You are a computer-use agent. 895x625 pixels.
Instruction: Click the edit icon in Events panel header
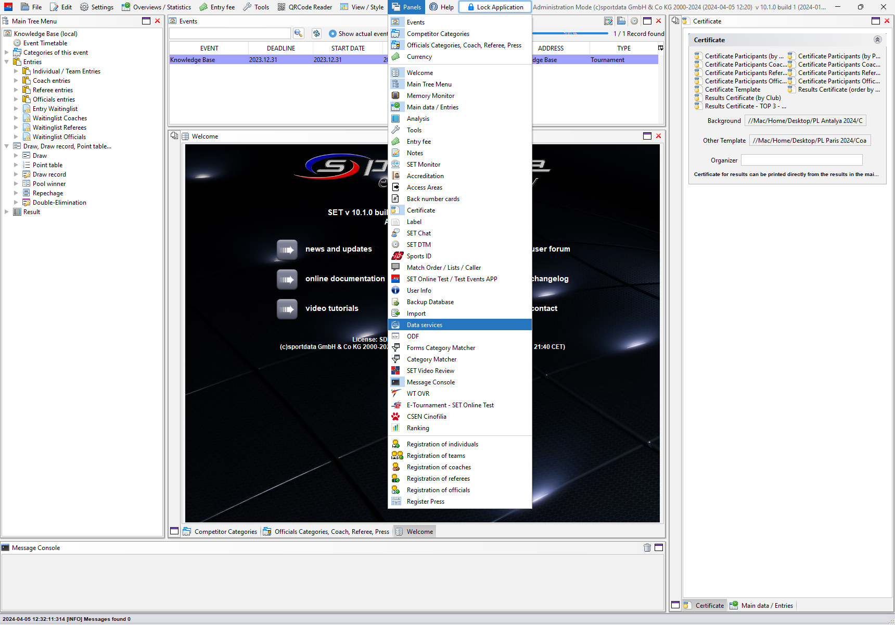608,21
